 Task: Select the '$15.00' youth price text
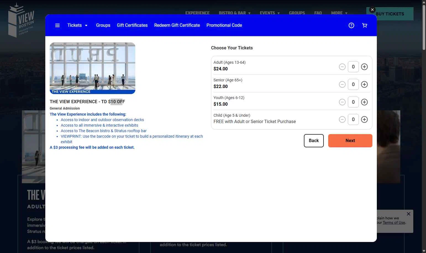pyautogui.click(x=220, y=104)
